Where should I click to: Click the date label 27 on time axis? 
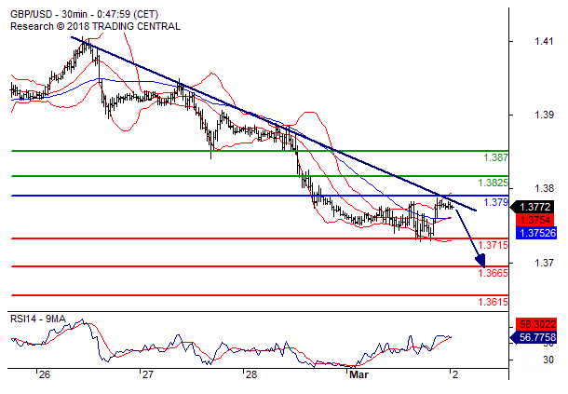click(147, 374)
